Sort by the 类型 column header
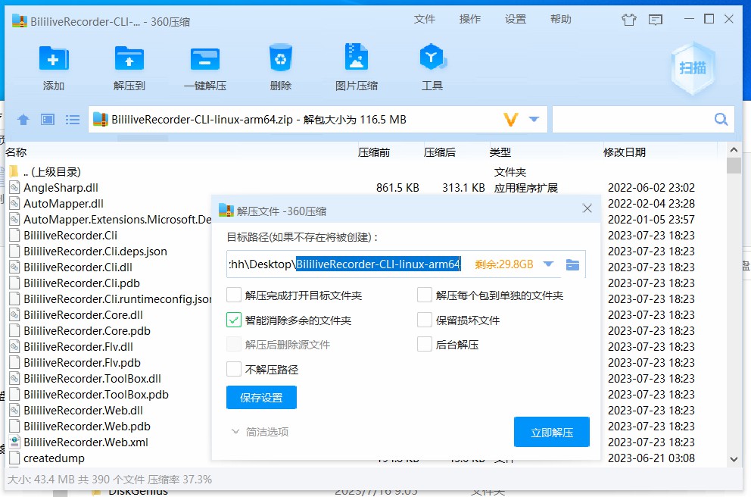The image size is (751, 497). 500,152
